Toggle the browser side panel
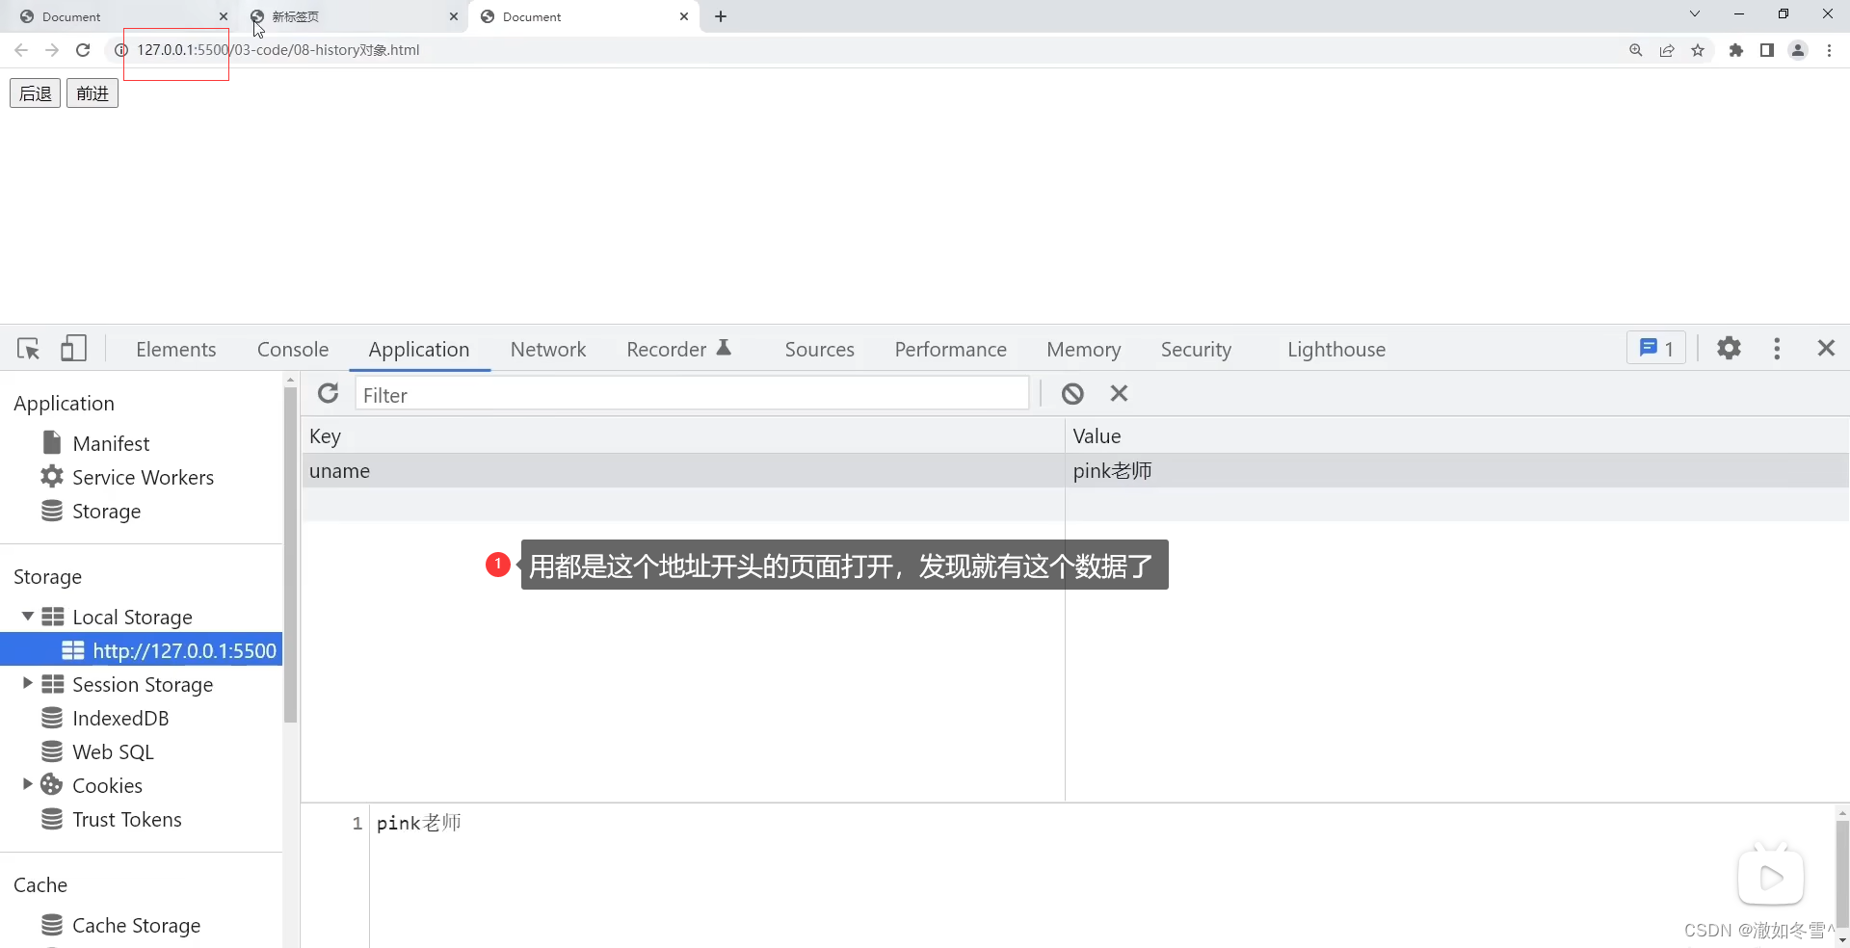Viewport: 1850px width, 948px height. tap(1767, 50)
